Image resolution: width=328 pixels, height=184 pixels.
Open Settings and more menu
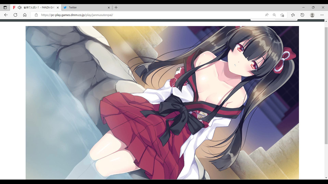(322, 15)
